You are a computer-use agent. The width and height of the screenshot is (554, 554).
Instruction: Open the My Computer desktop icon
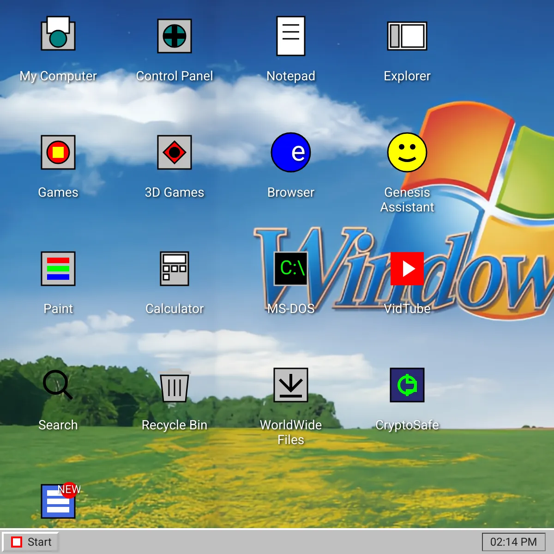coord(58,34)
